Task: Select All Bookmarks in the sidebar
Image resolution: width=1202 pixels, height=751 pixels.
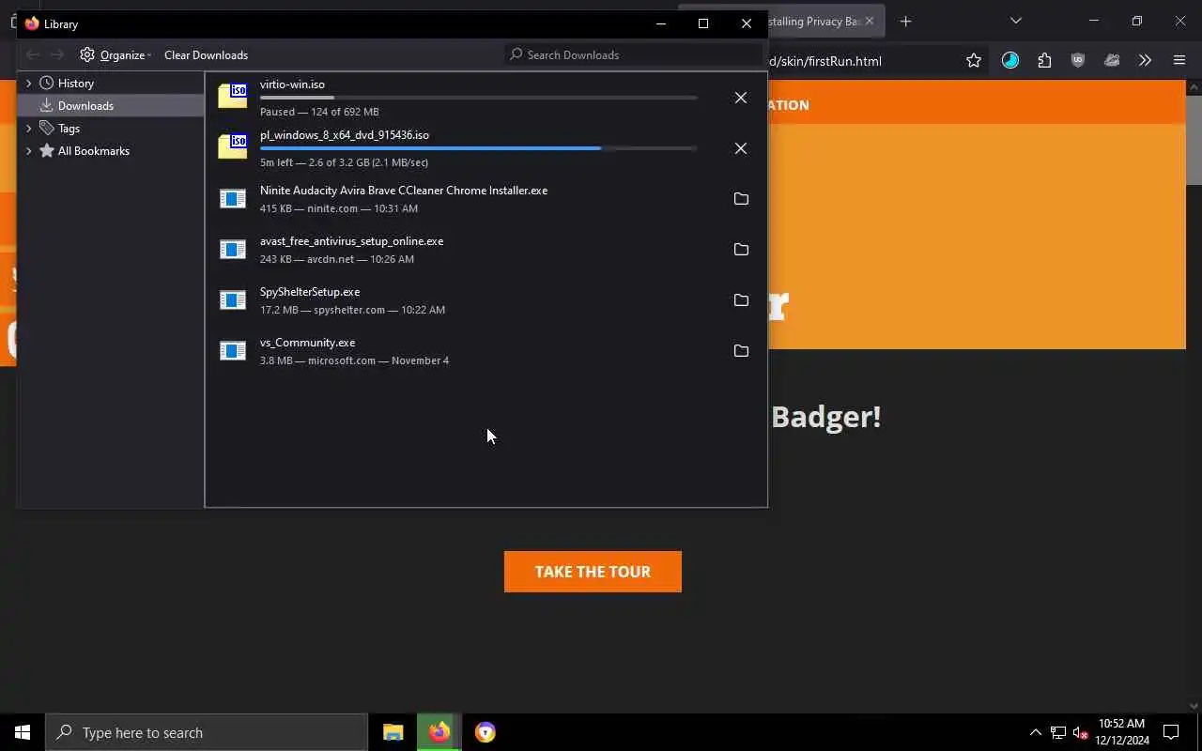Action: [93, 151]
